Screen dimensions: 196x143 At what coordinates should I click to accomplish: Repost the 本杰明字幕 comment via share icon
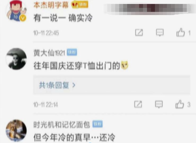(x=139, y=33)
